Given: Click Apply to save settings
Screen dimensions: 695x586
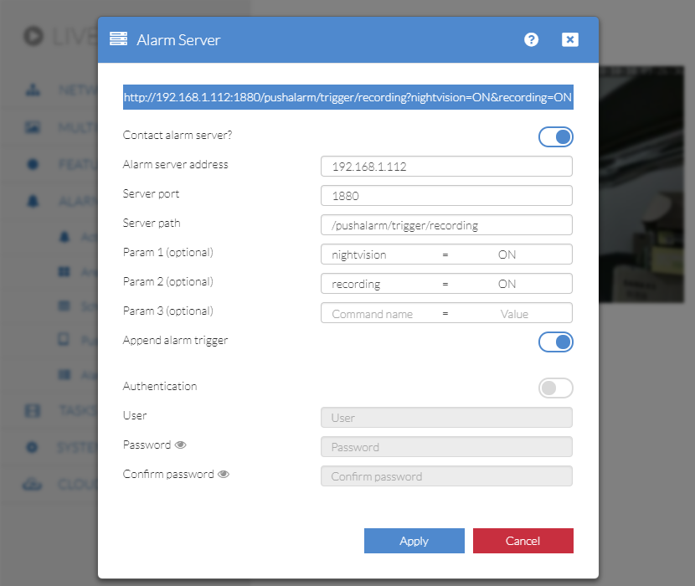Looking at the screenshot, I should (414, 541).
